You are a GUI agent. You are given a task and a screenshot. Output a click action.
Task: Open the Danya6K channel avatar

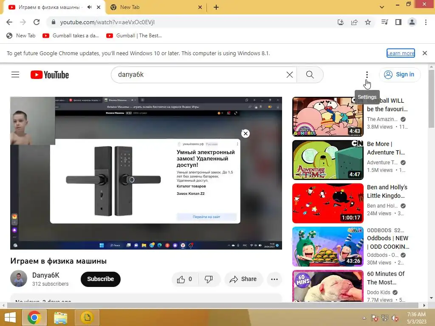(x=19, y=278)
